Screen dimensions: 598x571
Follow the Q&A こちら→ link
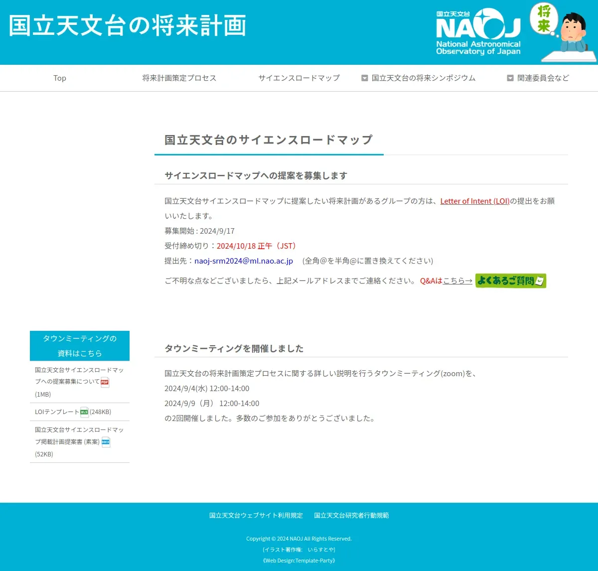point(457,281)
